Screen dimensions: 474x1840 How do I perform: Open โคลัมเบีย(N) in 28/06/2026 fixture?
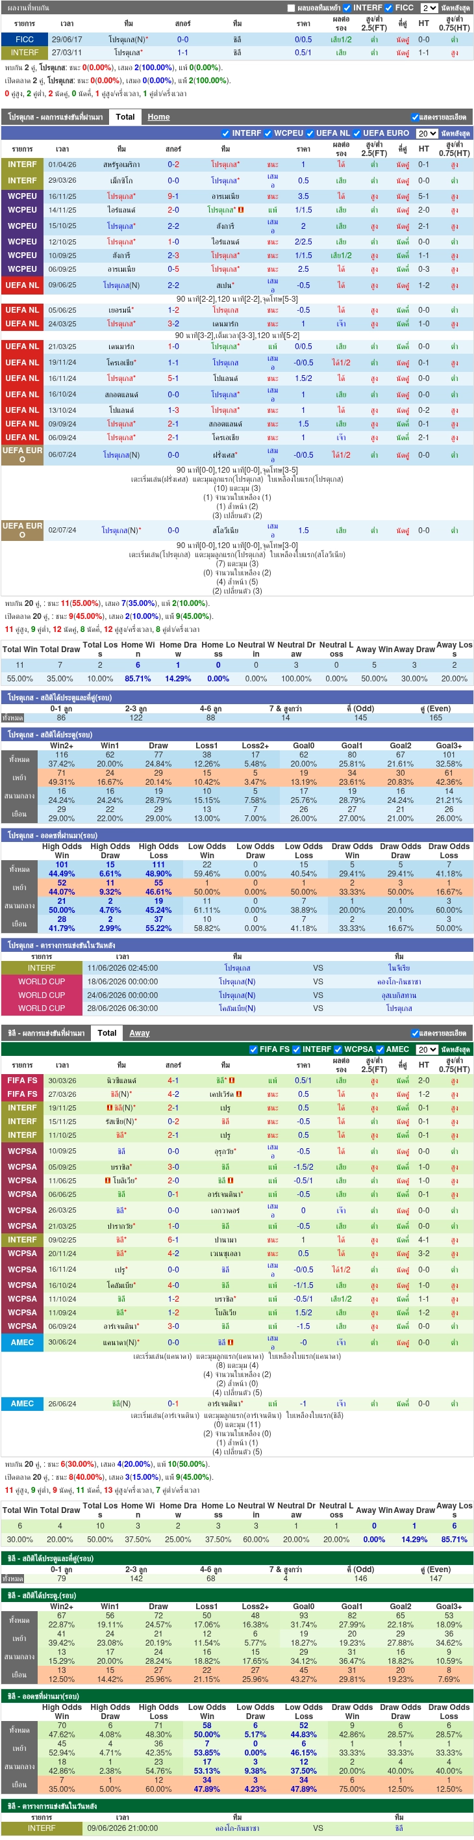click(x=237, y=1008)
